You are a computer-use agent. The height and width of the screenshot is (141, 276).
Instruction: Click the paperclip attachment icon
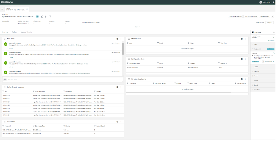click(46, 17)
